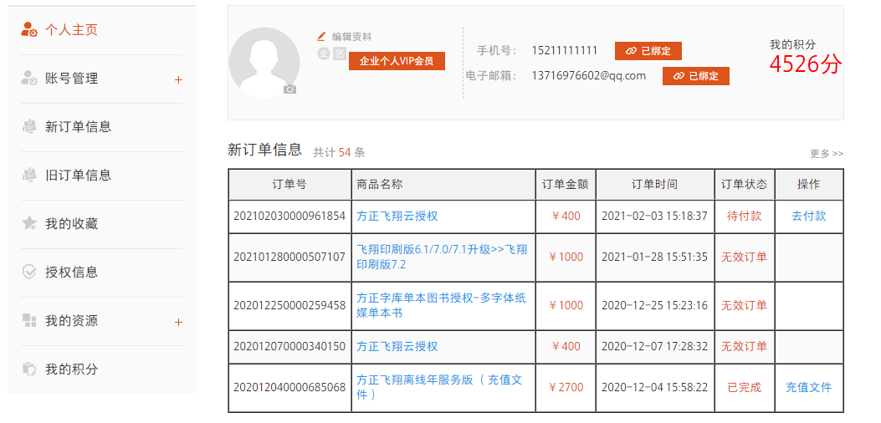Click phone number 15211111111
Viewport: 881px width, 423px height.
click(x=565, y=50)
